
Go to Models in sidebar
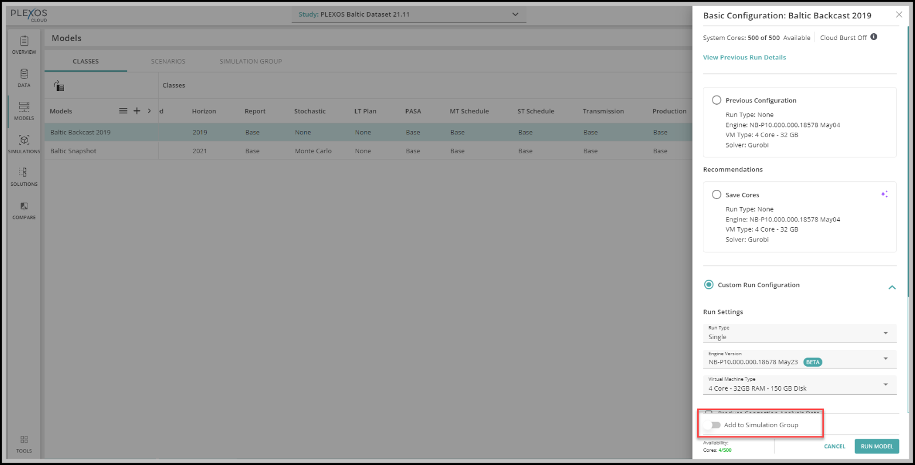(24, 111)
